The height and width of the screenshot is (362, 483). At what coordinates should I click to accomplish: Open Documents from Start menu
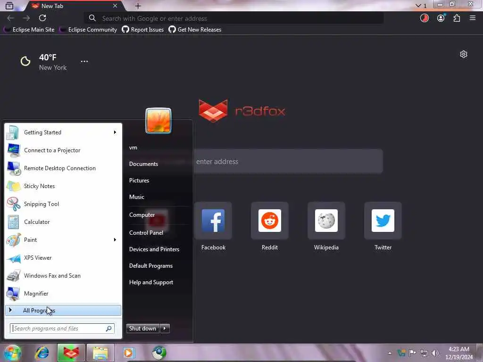point(143,164)
